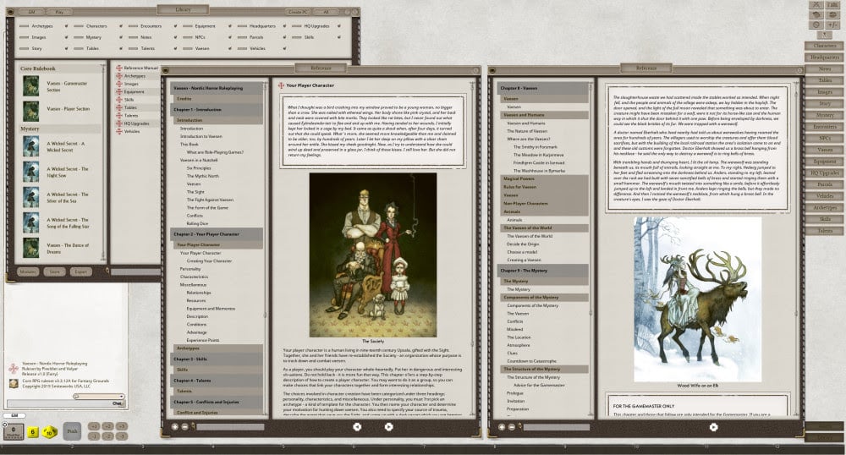Viewport: 846px width, 455px height.
Task: Open Reference Manual entry in library list
Action: click(140, 68)
